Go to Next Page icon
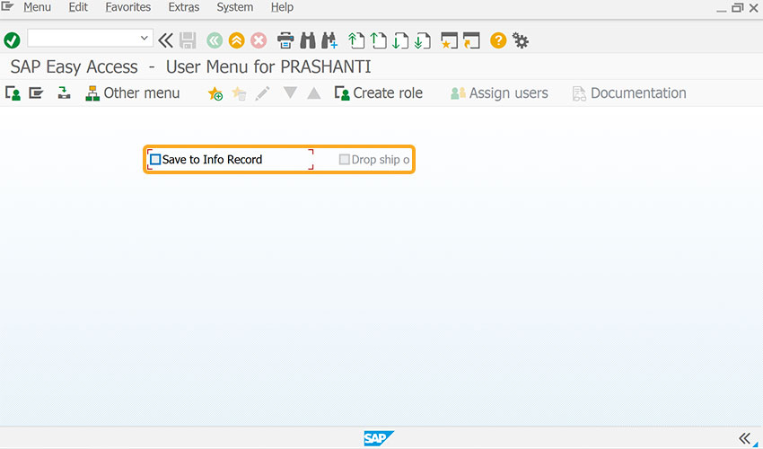 (400, 40)
